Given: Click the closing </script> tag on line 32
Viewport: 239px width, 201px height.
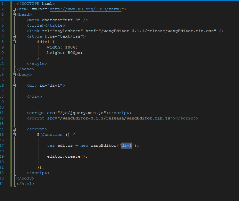Looking at the screenshot, I should pyautogui.click(x=38, y=173).
